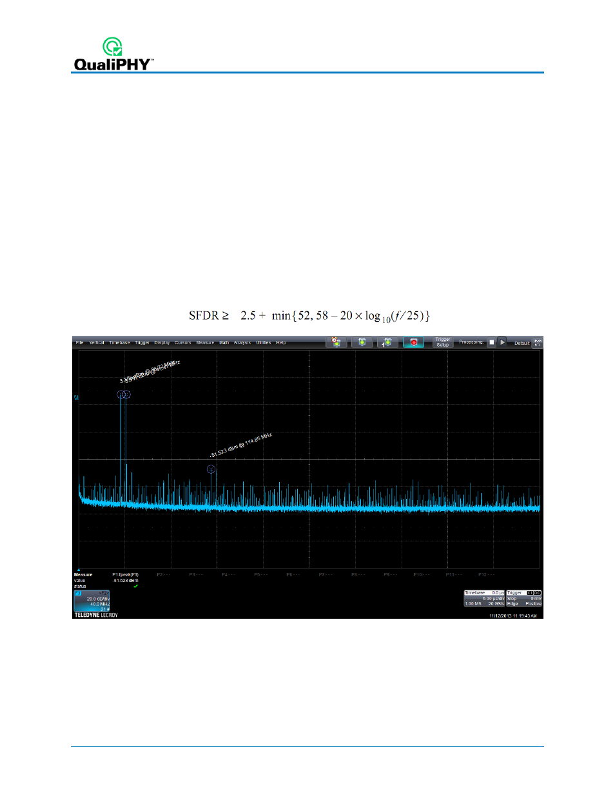Click the -51.523 dBm @ 114.85 MHz annotation
615x796 pixels.
tap(241, 445)
